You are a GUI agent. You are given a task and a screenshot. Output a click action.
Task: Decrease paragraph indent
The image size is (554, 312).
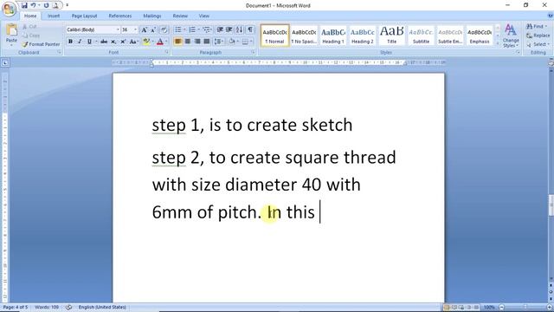220,29
